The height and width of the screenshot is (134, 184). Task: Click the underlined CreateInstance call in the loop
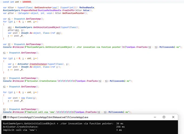click(38, 64)
